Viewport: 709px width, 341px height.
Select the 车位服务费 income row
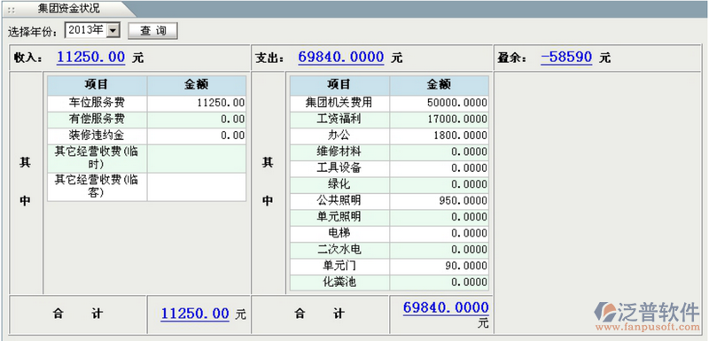147,104
